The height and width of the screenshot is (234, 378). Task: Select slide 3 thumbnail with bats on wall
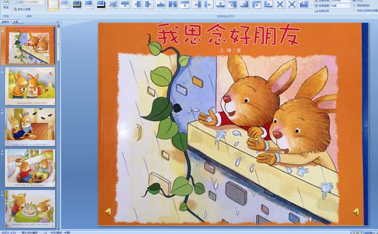[x=30, y=127]
